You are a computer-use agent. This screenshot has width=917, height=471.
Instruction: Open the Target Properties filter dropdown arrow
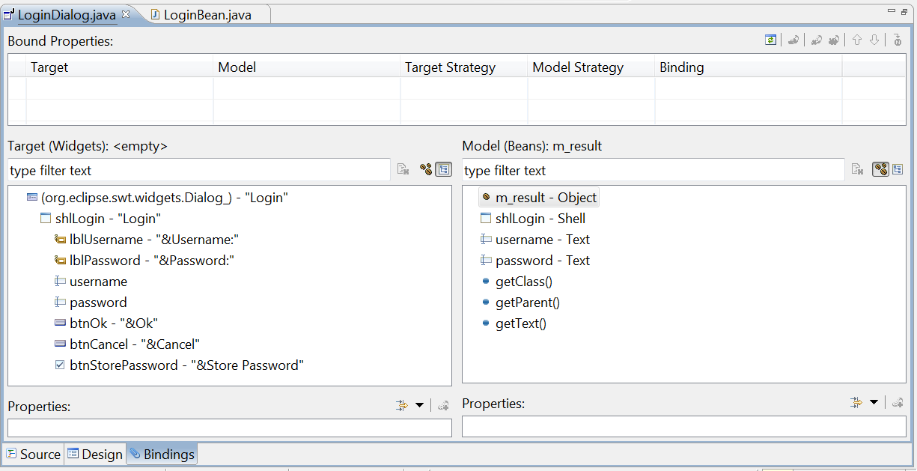pyautogui.click(x=419, y=405)
